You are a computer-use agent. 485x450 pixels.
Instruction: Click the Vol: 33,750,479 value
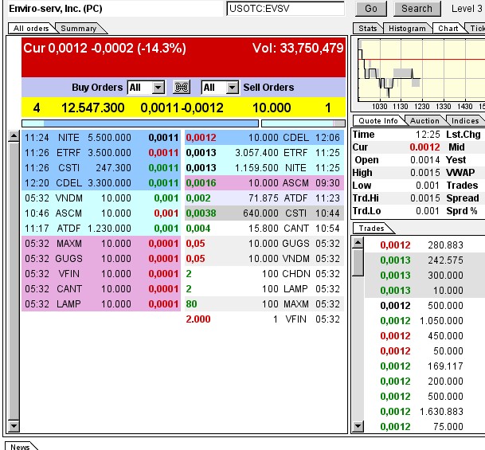[x=298, y=49]
